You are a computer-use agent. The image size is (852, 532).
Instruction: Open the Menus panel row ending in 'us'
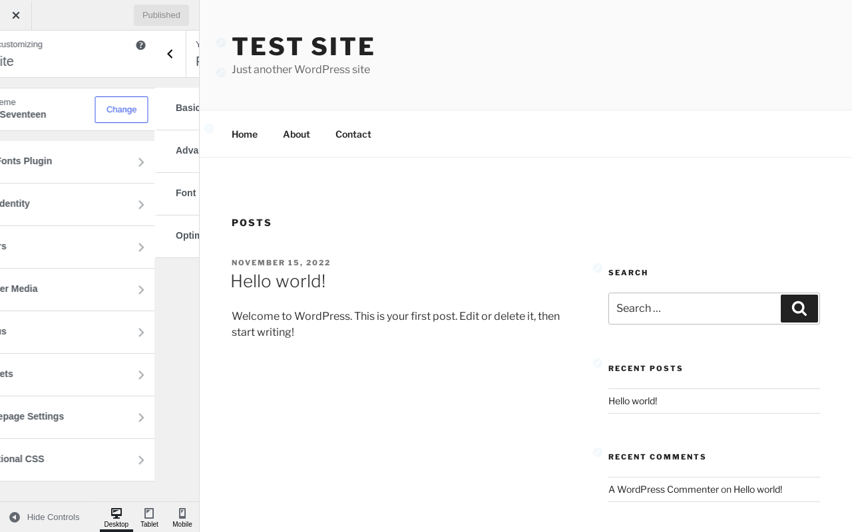(77, 332)
